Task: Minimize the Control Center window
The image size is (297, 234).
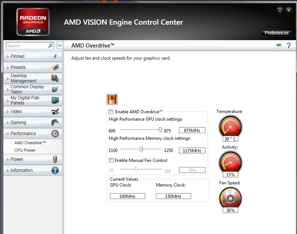Action: pos(280,11)
